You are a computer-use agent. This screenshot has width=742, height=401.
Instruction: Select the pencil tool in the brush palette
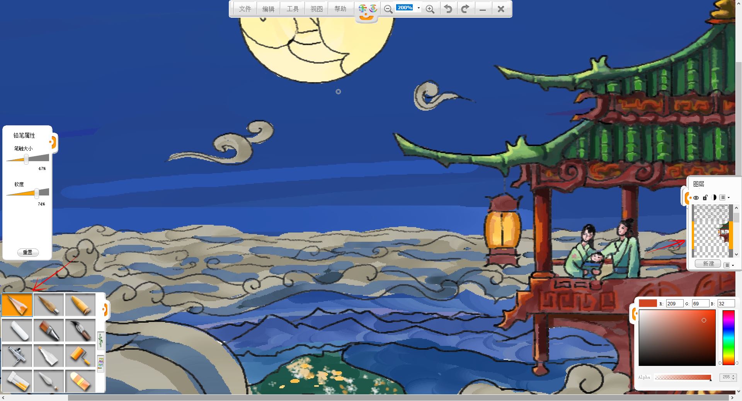point(17,305)
